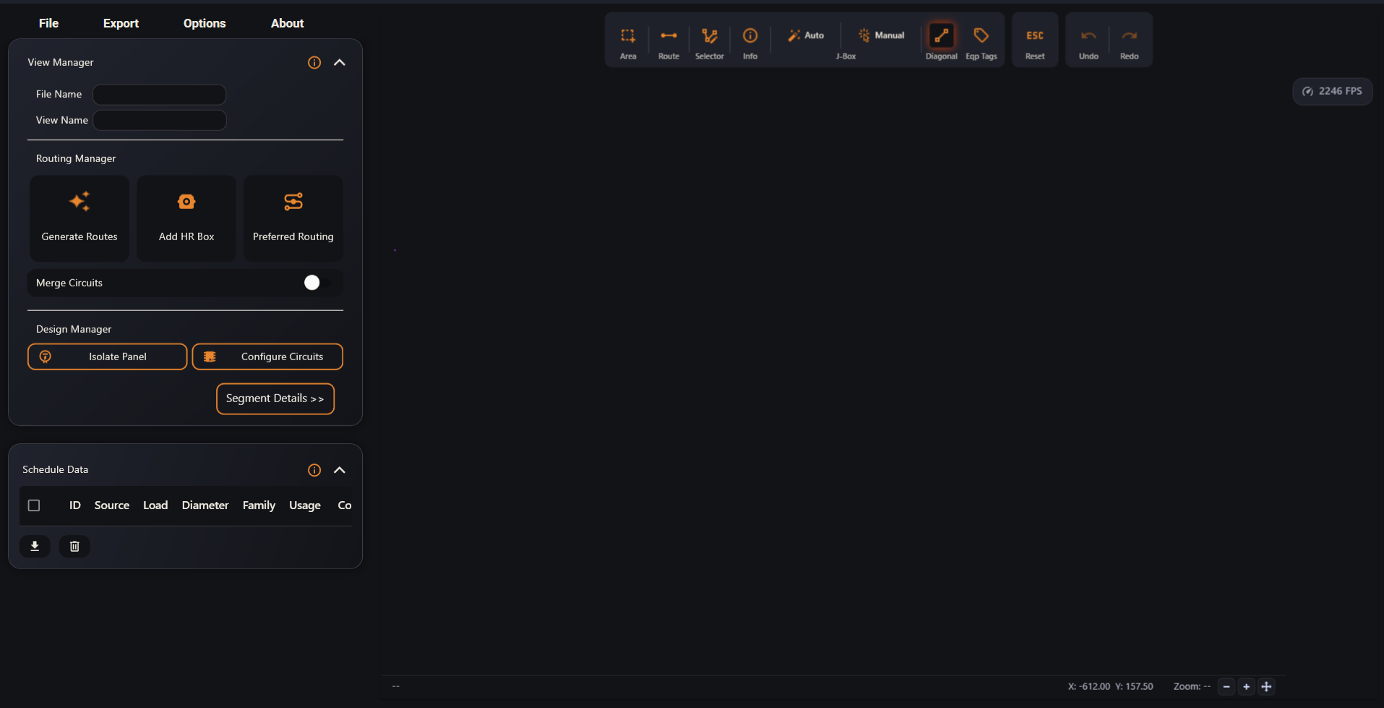Switch J-Box mode to Manual
This screenshot has width=1384, height=708.
(882, 35)
